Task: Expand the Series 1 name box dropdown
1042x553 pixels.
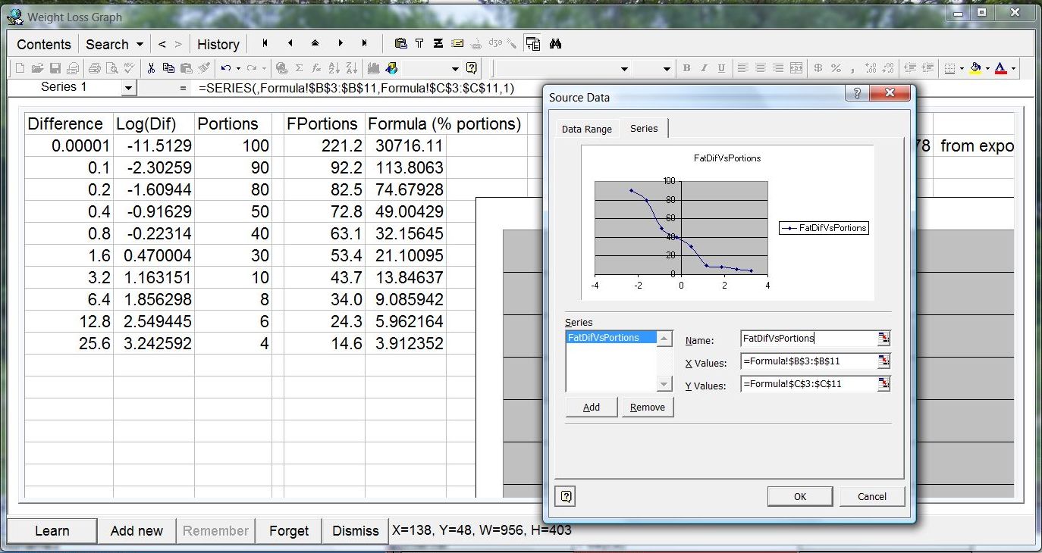Action: [x=128, y=89]
